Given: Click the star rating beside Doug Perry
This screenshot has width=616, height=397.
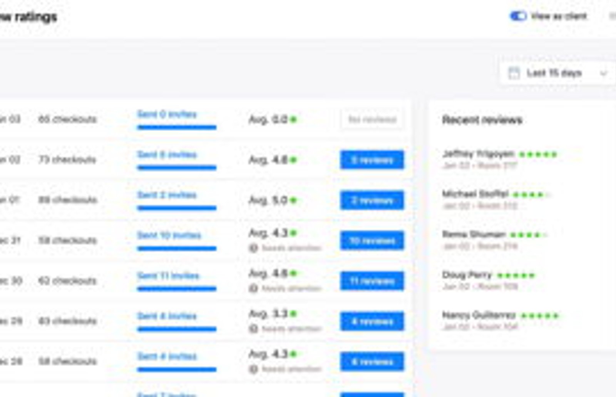Looking at the screenshot, I should pyautogui.click(x=516, y=275).
